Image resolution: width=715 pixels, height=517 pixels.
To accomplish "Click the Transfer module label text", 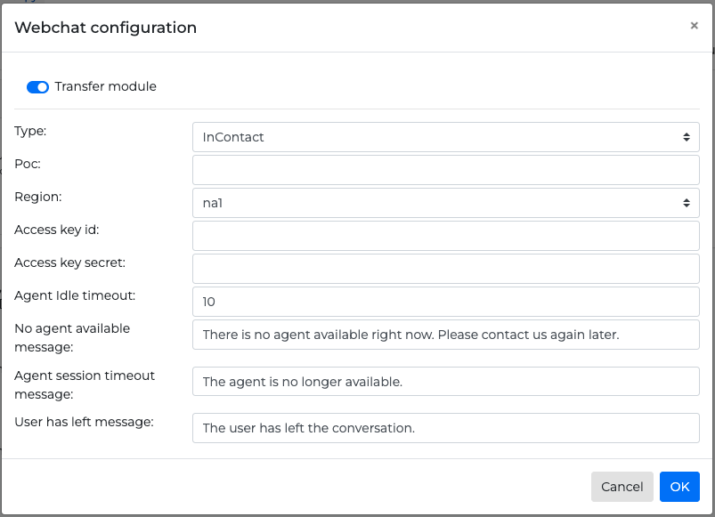I will (x=105, y=87).
